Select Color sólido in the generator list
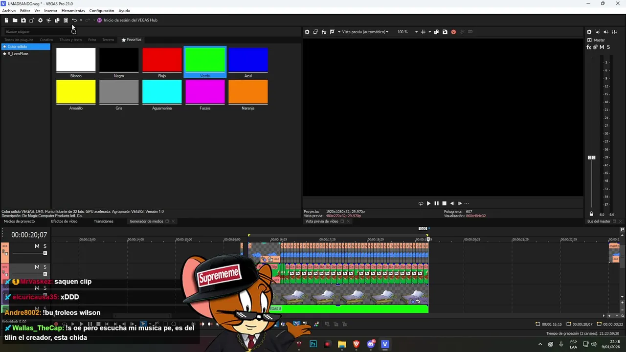The height and width of the screenshot is (352, 626). click(x=25, y=46)
